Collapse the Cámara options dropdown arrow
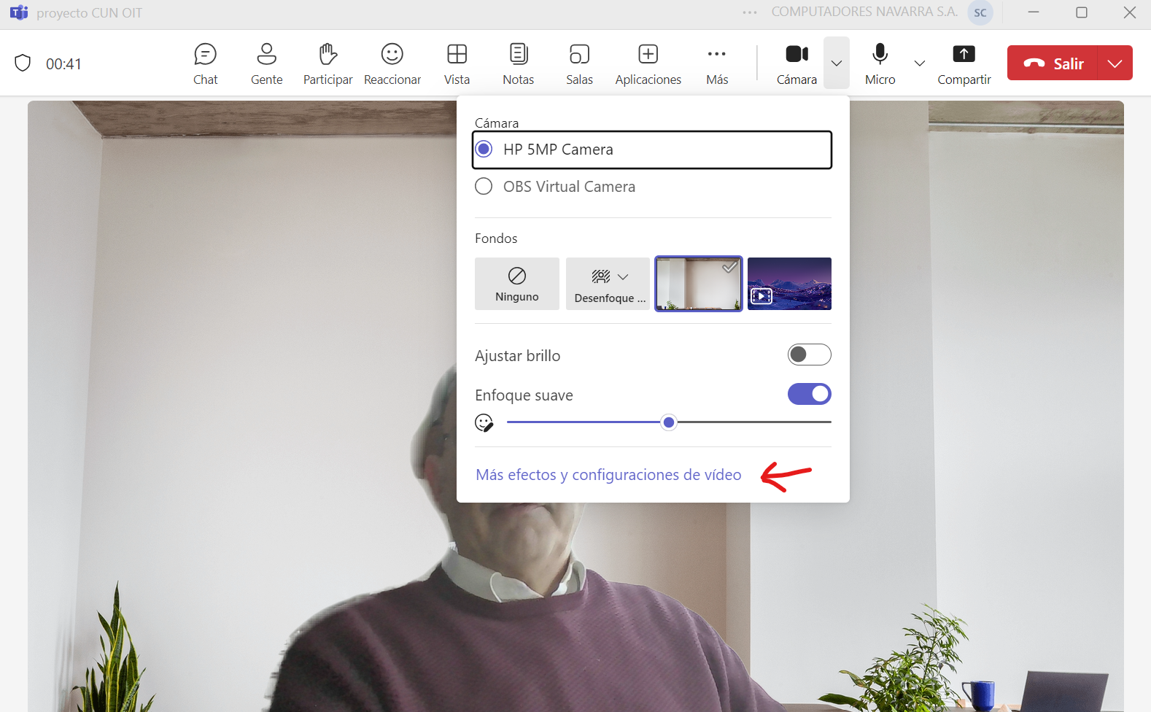This screenshot has height=712, width=1151. (837, 63)
